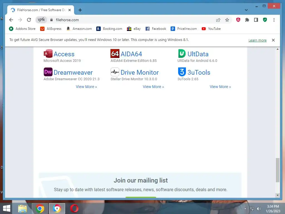Open the 3uTools title link
This screenshot has width=285, height=214.
click(199, 72)
